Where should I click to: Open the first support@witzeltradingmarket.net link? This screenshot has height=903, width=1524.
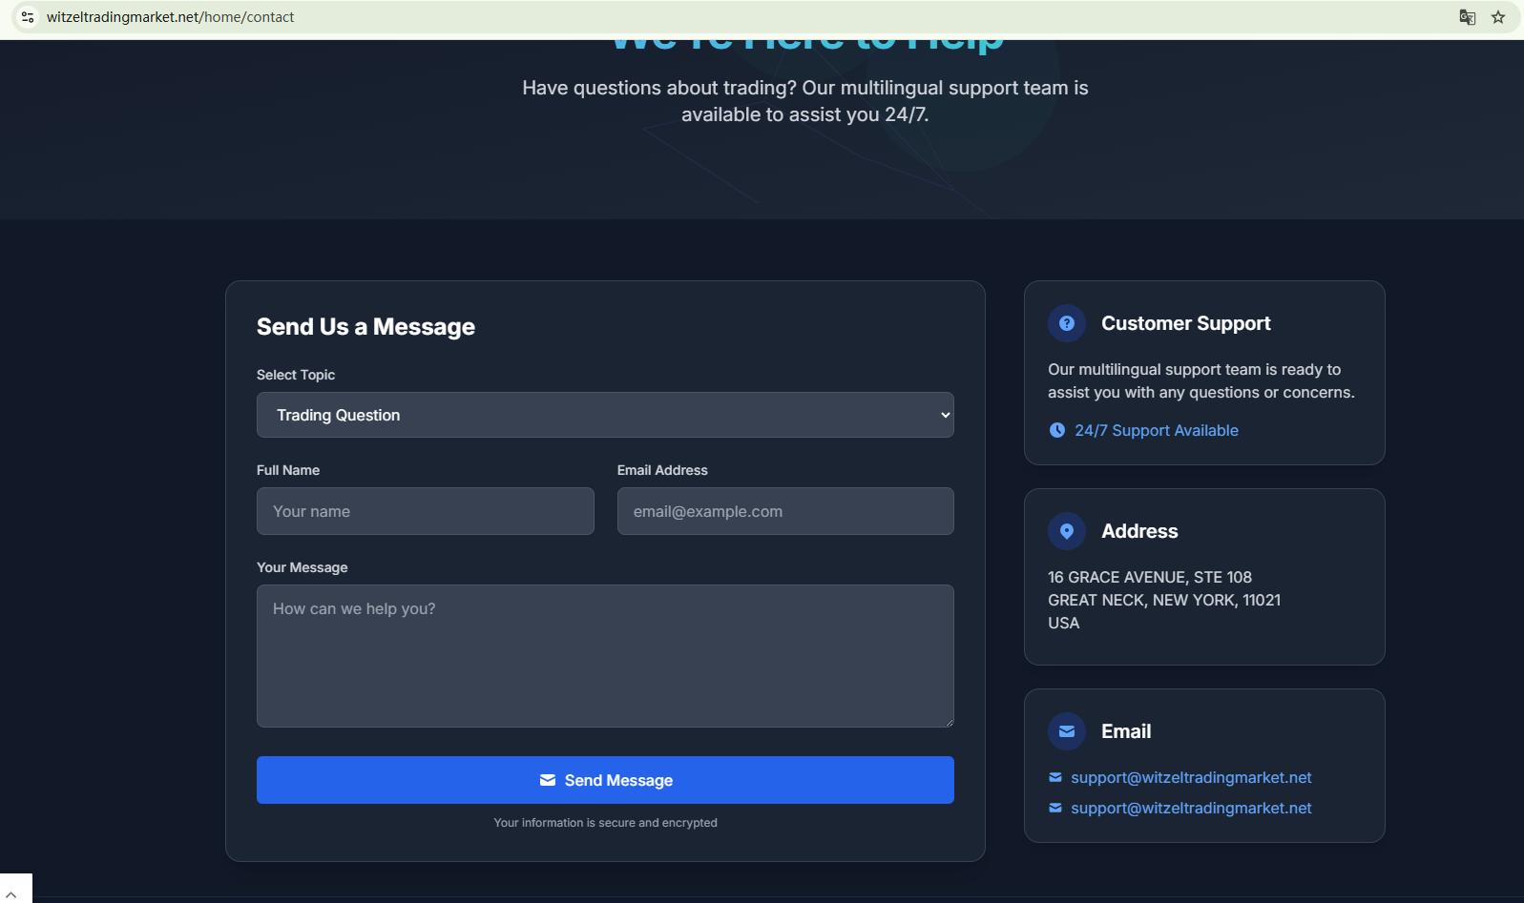pyautogui.click(x=1190, y=777)
